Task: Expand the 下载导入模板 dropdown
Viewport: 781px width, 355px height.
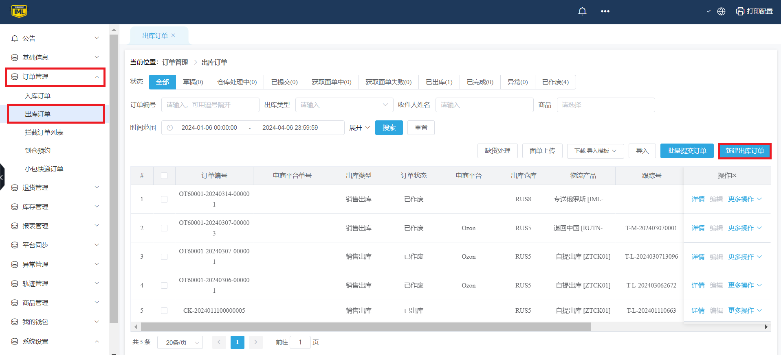Action: 595,151
